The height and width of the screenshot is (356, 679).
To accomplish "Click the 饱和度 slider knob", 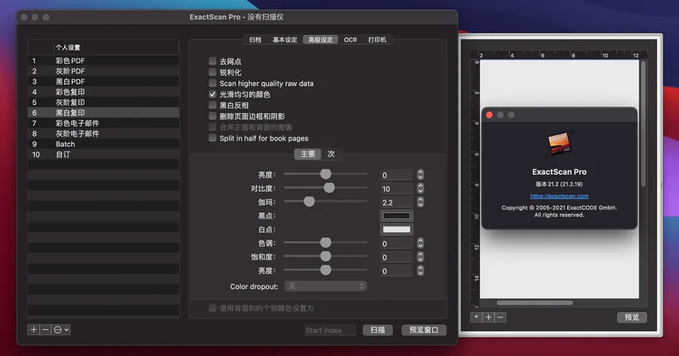I will tap(326, 256).
